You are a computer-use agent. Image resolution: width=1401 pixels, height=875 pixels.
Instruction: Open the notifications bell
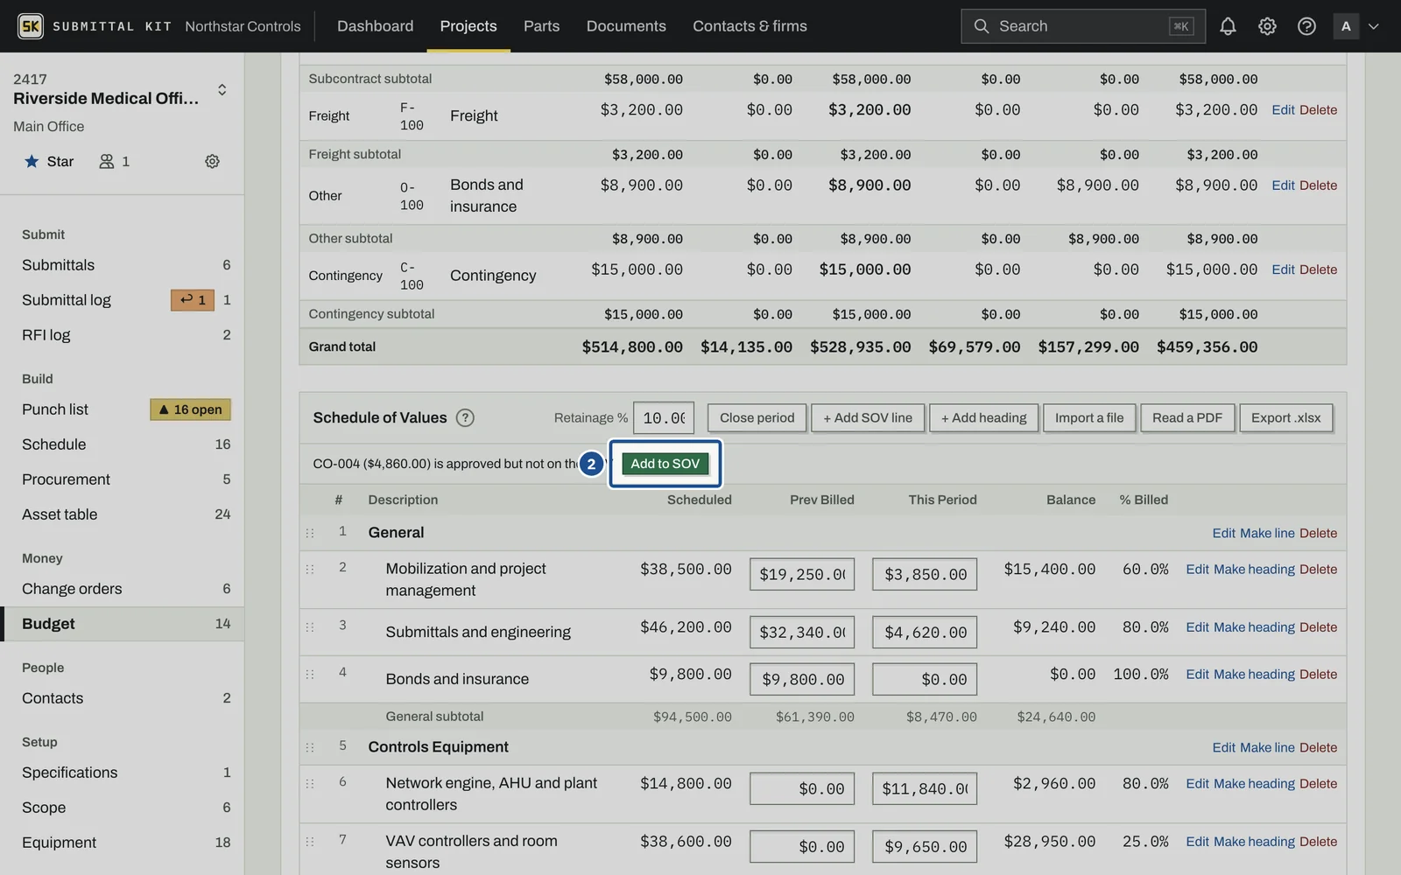click(x=1228, y=26)
